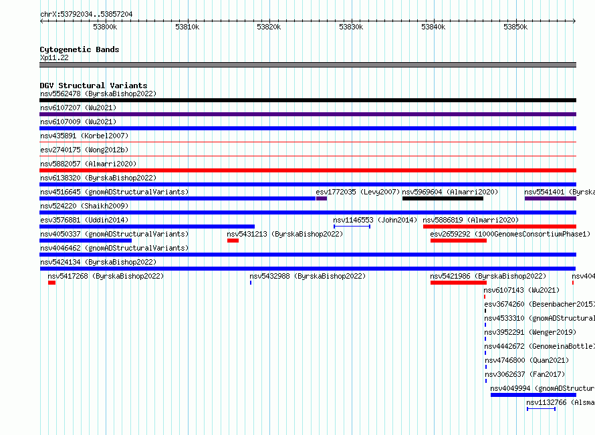Viewport: 595px width, 435px height.
Task: Click nsv3062637 (Fan2017) label
Action: [525, 374]
